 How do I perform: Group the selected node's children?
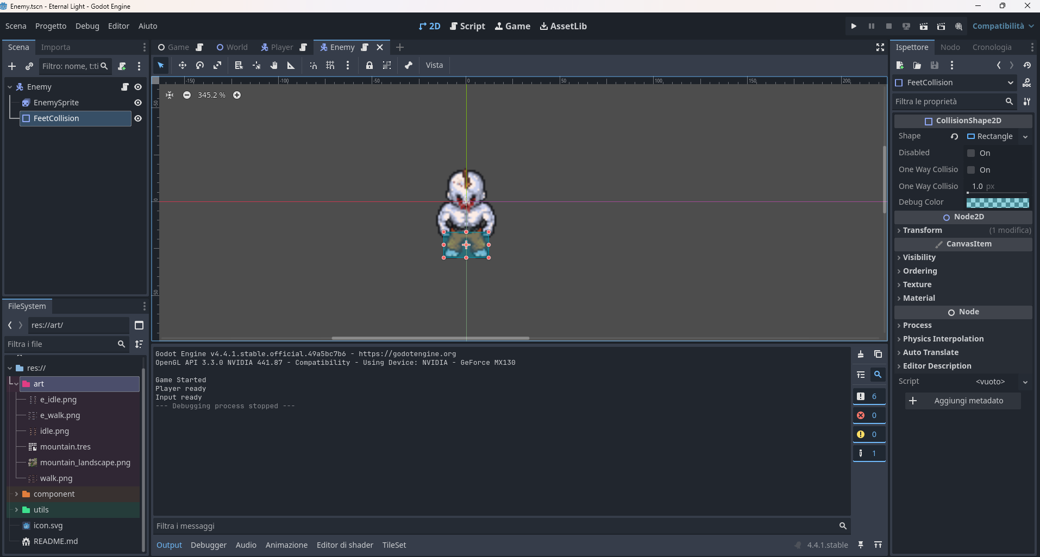387,65
